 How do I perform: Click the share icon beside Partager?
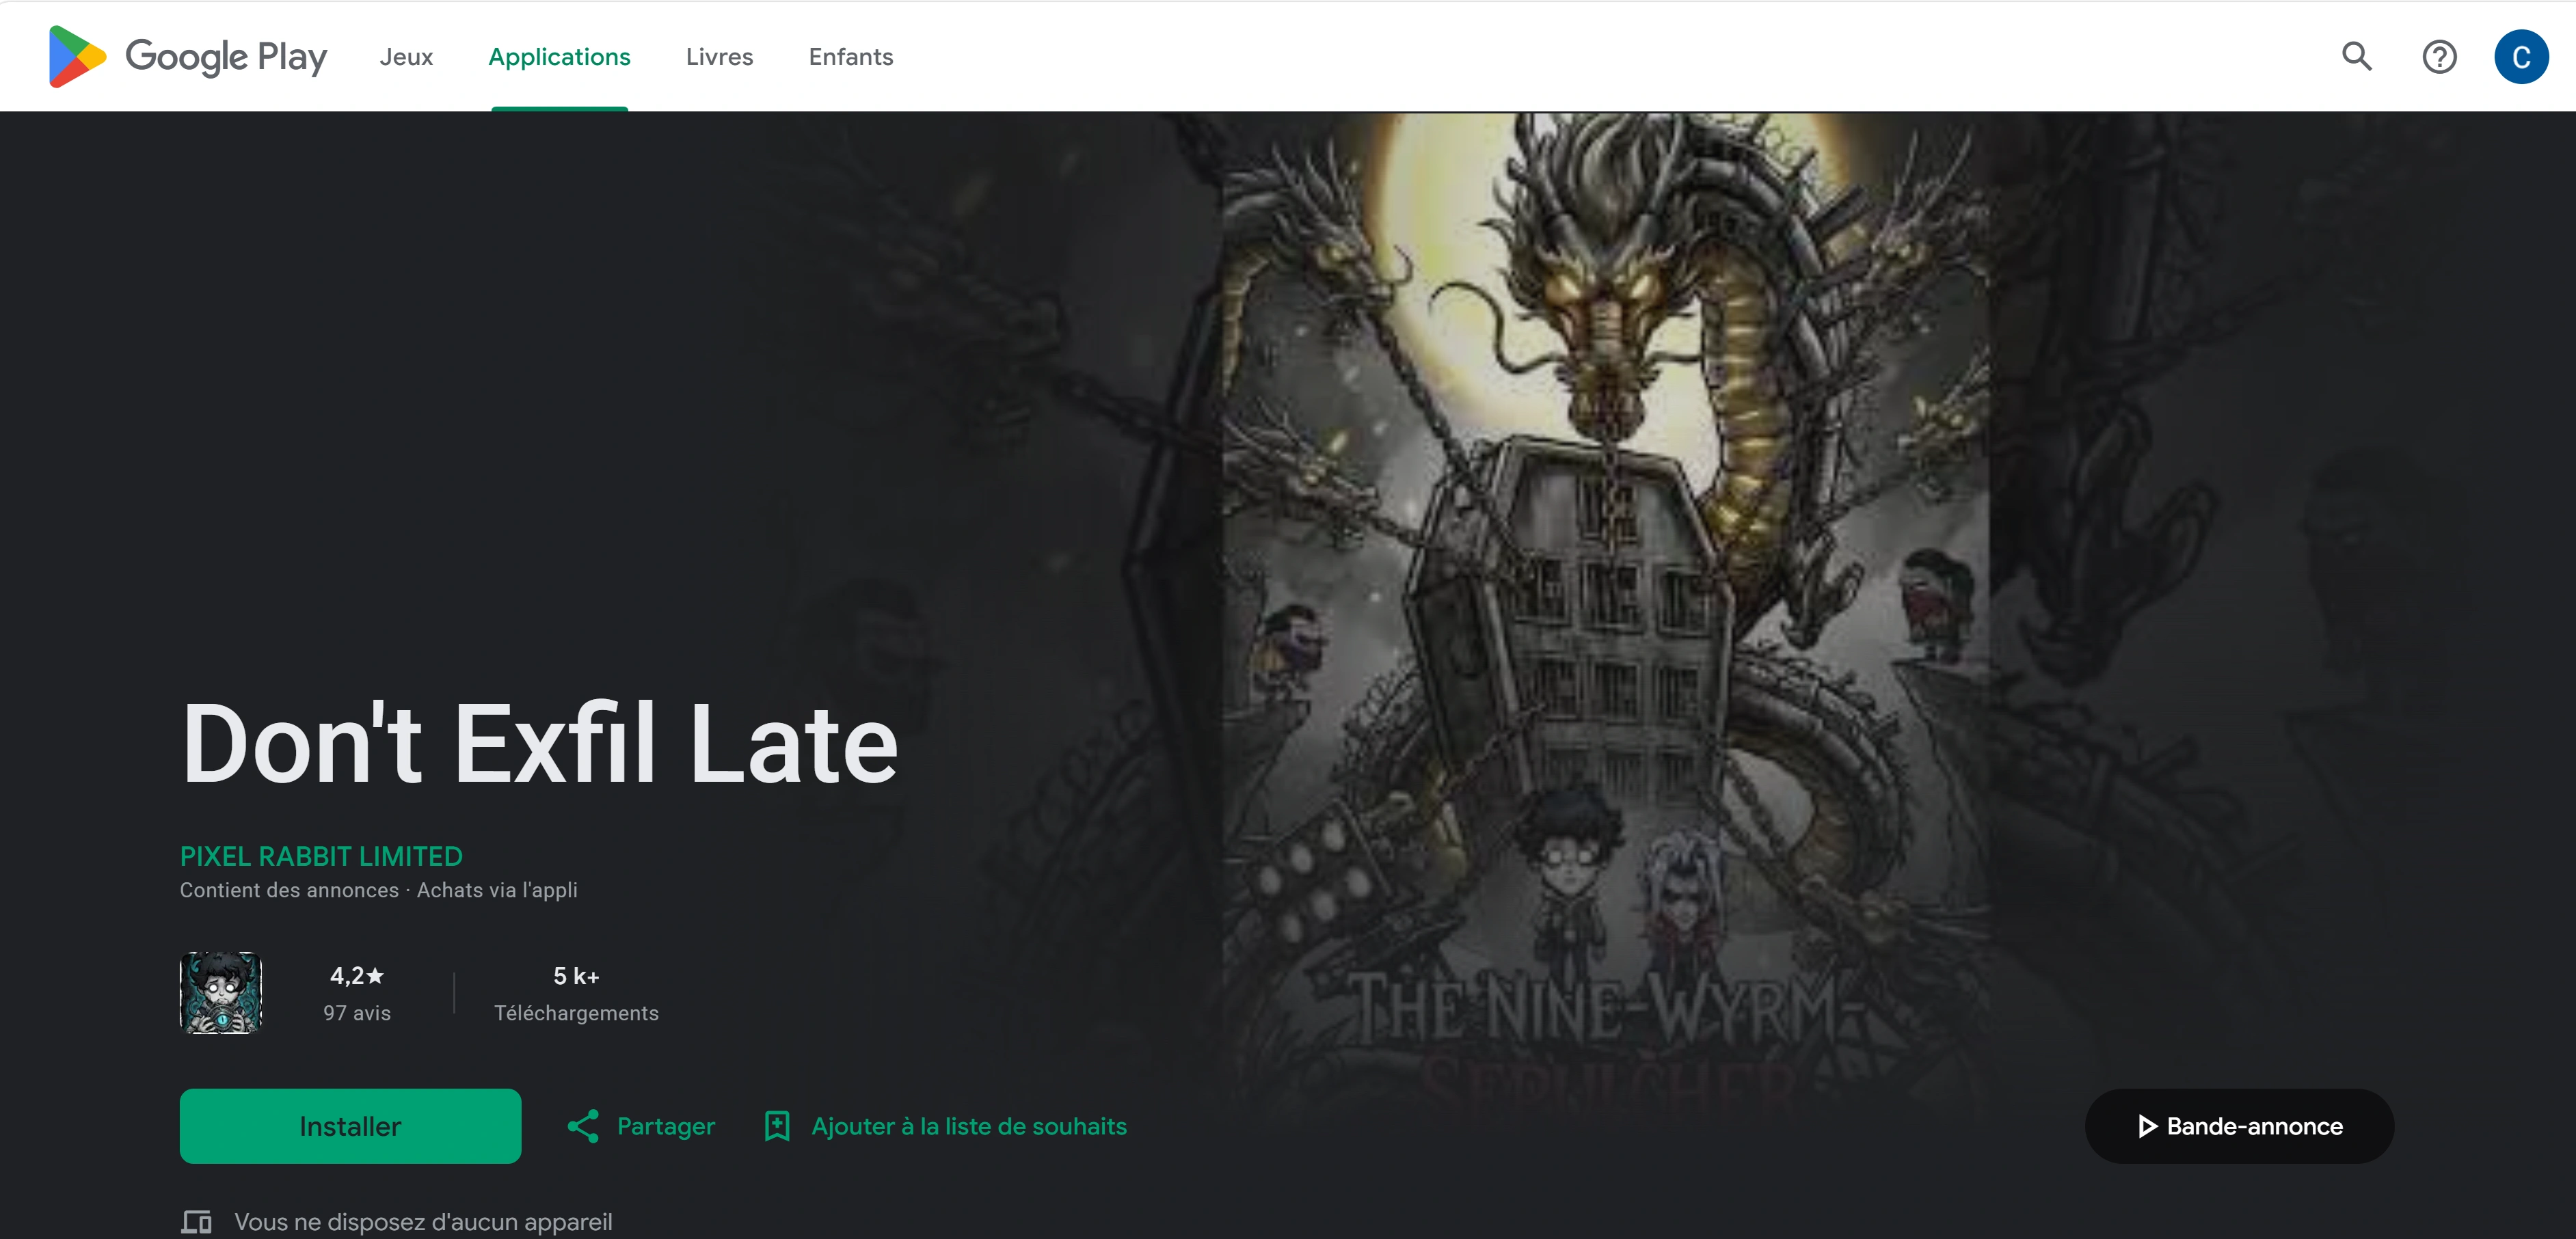pos(583,1126)
